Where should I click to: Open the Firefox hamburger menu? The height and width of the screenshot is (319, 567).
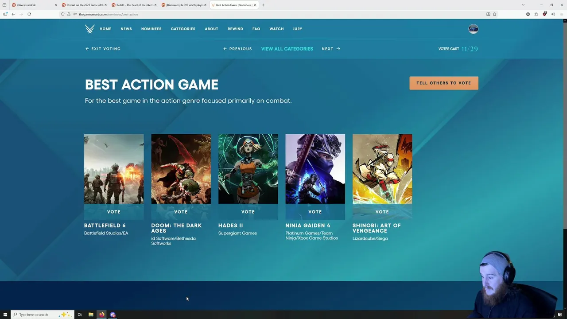tap(561, 14)
